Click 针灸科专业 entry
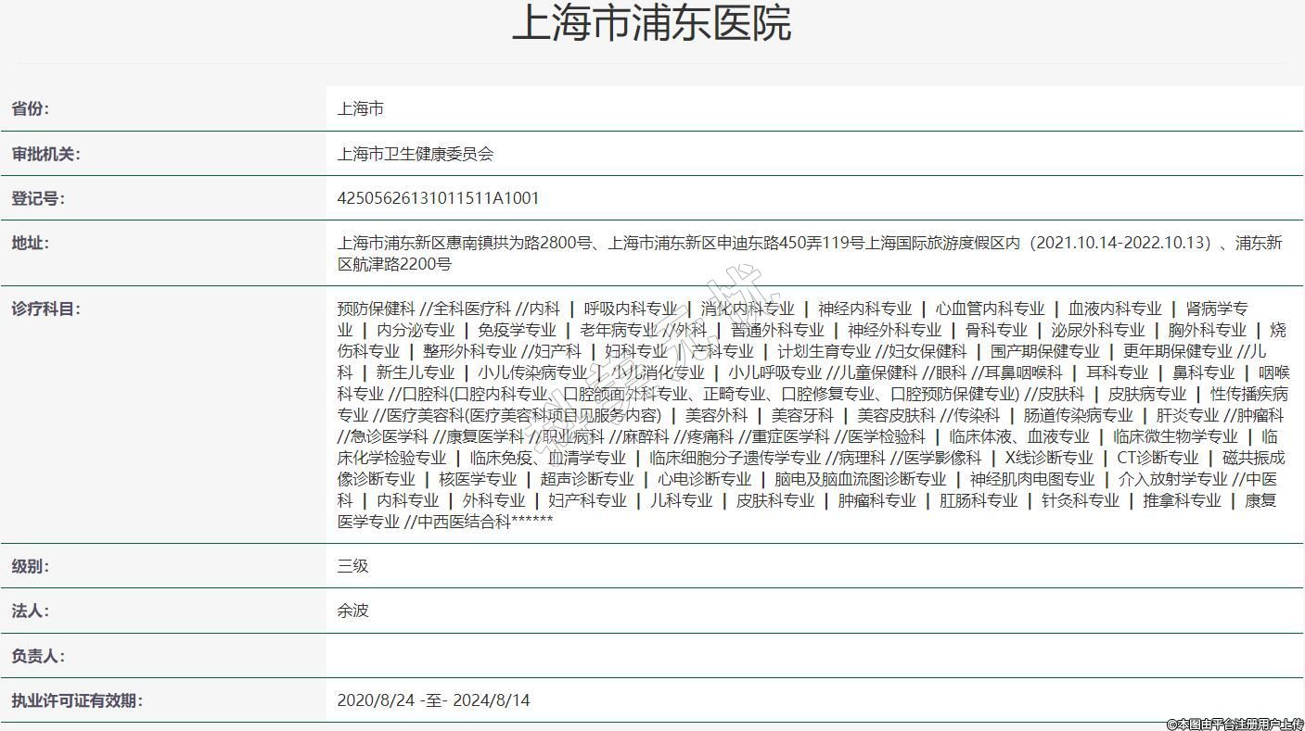The height and width of the screenshot is (731, 1305). 1081,500
